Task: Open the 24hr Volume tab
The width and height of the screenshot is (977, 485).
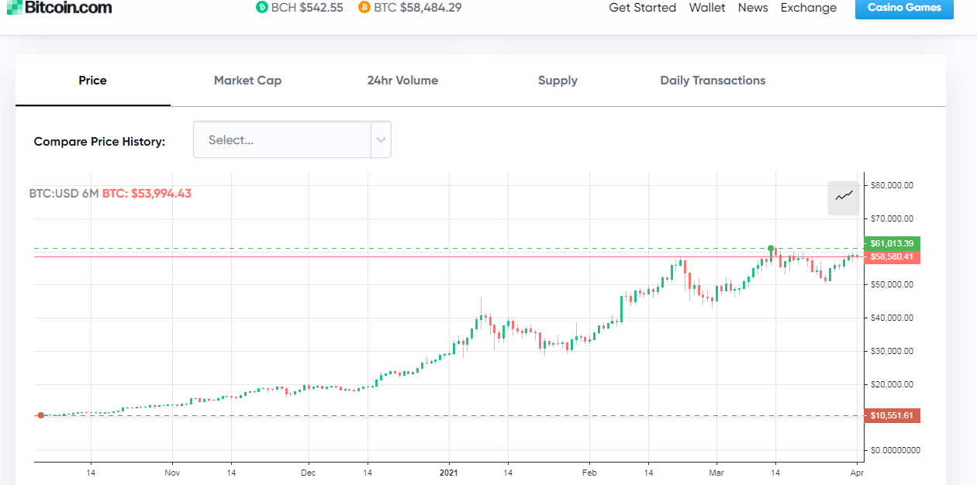Action: (402, 81)
